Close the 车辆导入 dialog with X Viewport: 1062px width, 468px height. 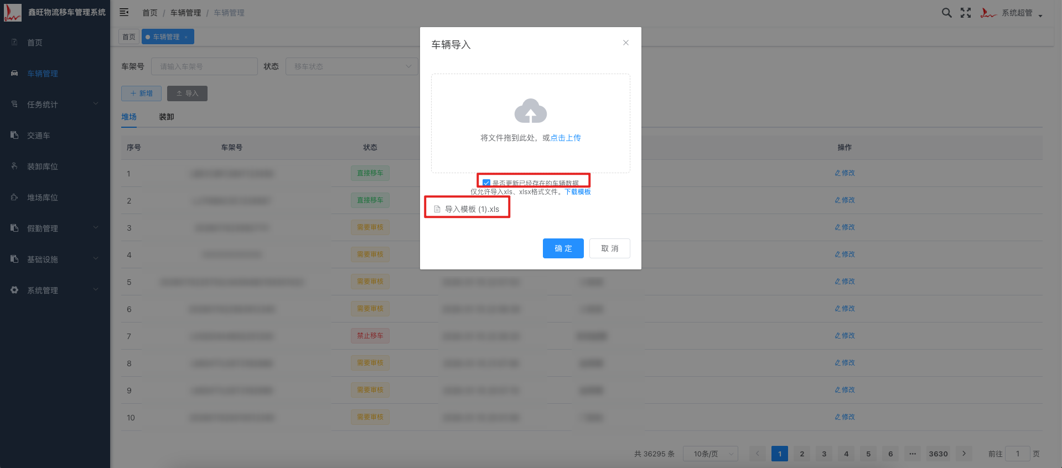tap(625, 43)
